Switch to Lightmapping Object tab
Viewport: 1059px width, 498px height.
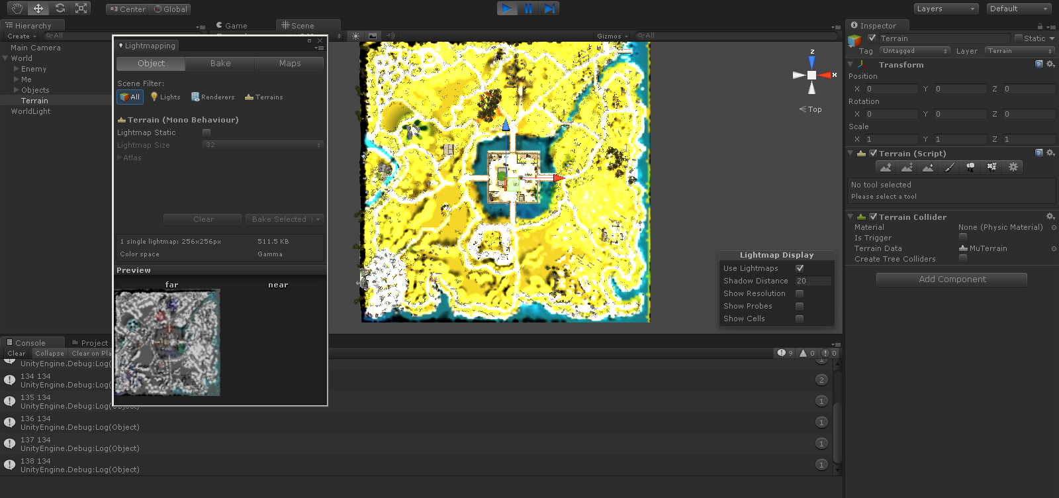click(x=151, y=64)
